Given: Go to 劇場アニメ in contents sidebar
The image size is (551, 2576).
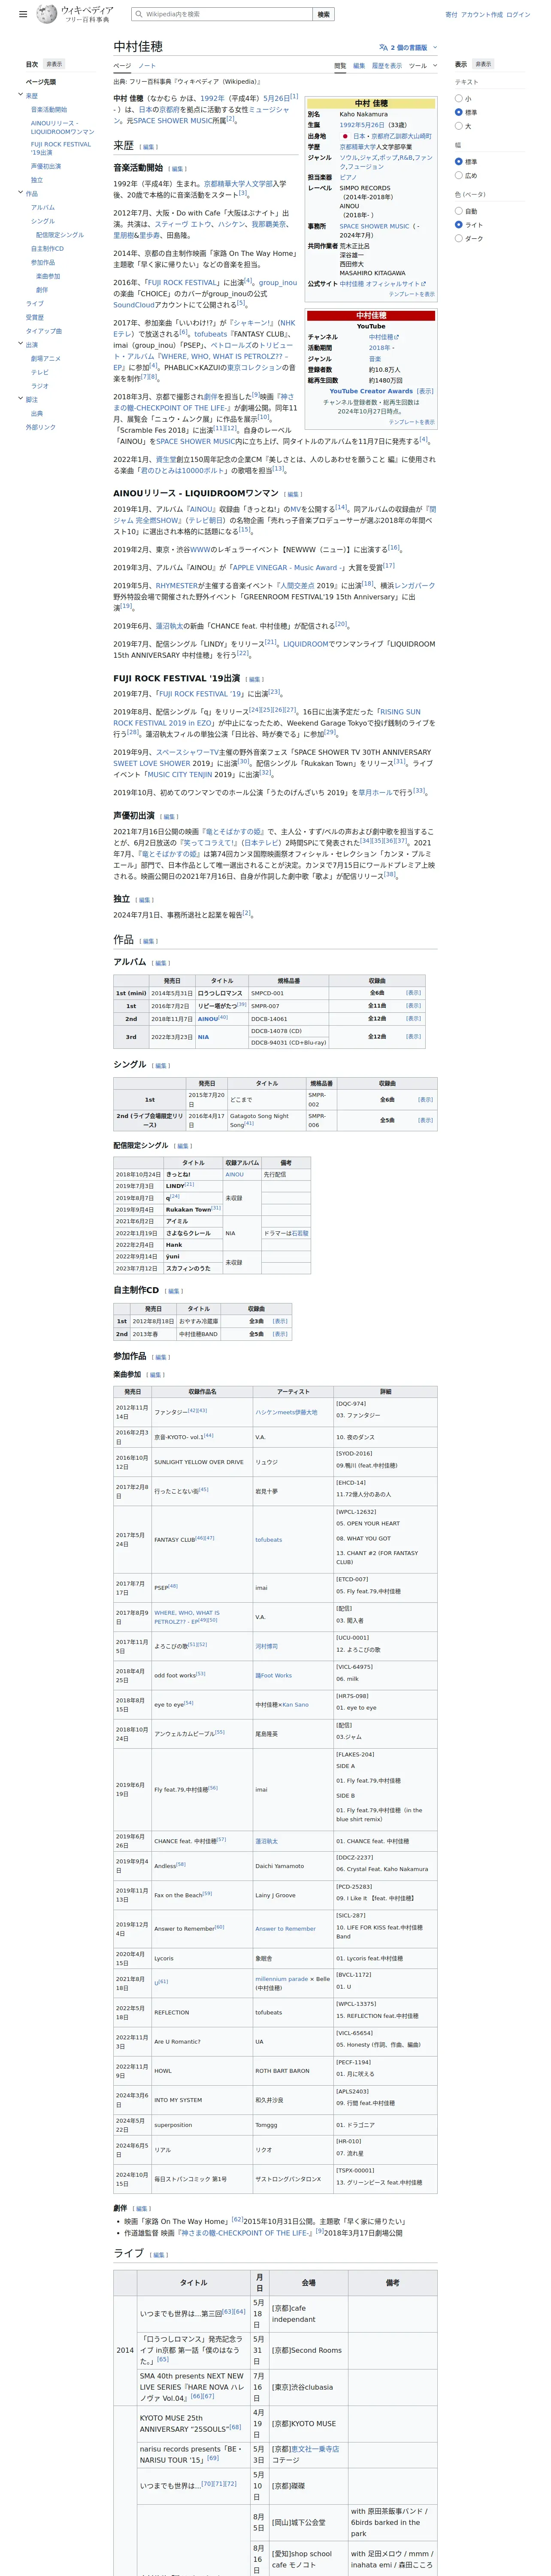Looking at the screenshot, I should [46, 358].
